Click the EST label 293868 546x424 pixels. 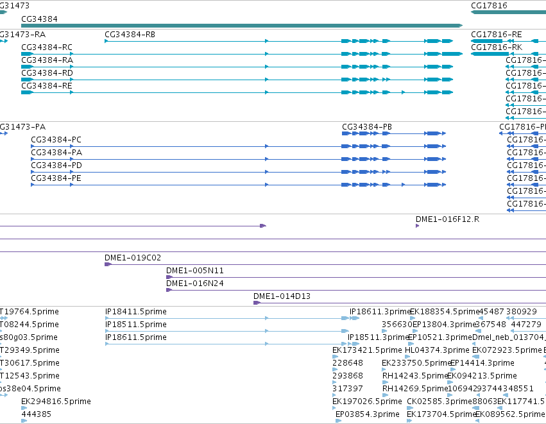tap(348, 377)
